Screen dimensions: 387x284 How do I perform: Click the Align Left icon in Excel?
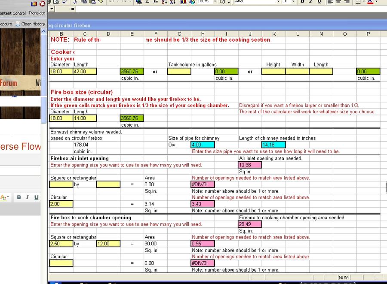point(330,2)
